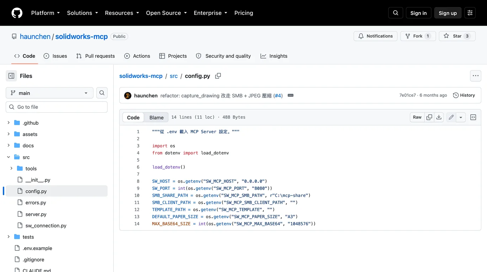Screen dimensions: 487x272
Task: Expand the .github folder chevron
Action: click(x=8, y=123)
